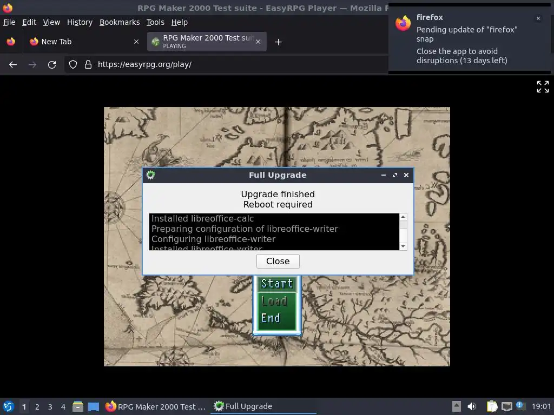Go forward with the forward arrow
554x415 pixels.
coord(32,65)
